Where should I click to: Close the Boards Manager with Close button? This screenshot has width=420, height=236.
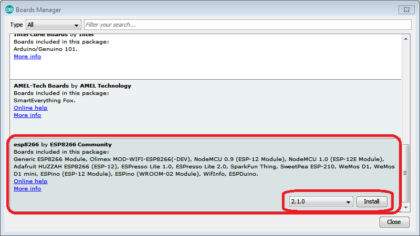click(394, 222)
